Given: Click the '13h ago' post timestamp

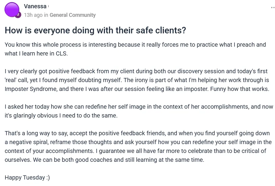Looking at the screenshot, I should [x=33, y=15].
